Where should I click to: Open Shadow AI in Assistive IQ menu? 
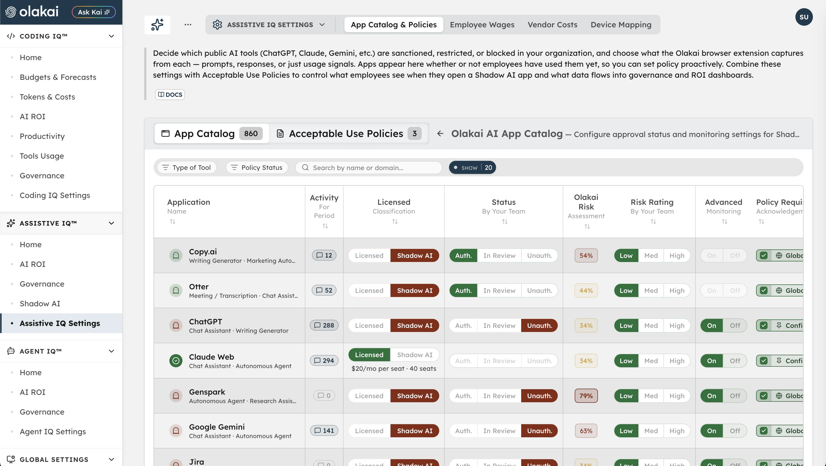coord(40,304)
